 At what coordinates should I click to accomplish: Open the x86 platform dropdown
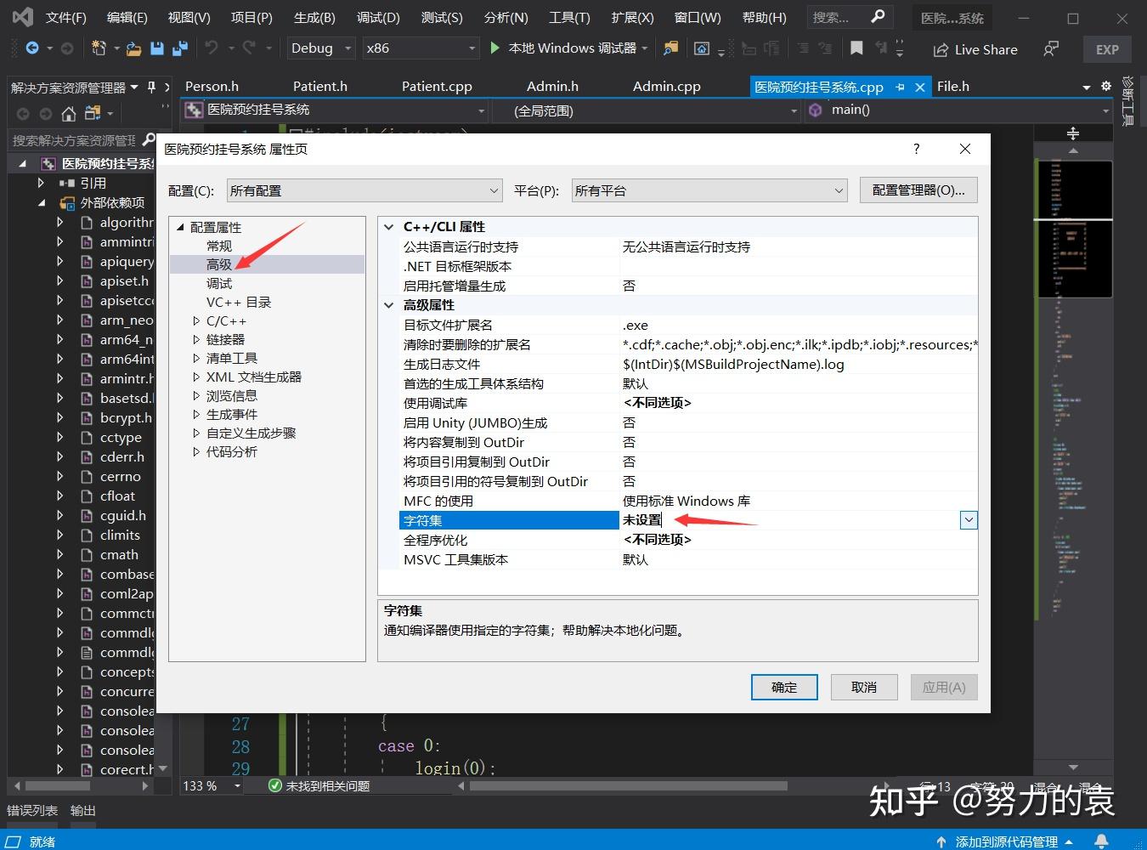pos(421,48)
